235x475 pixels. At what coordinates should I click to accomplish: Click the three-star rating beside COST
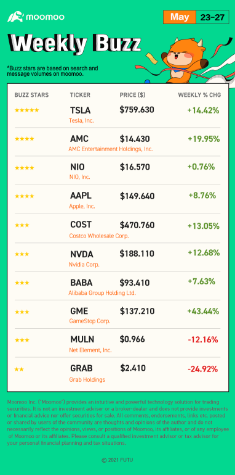(x=22, y=225)
